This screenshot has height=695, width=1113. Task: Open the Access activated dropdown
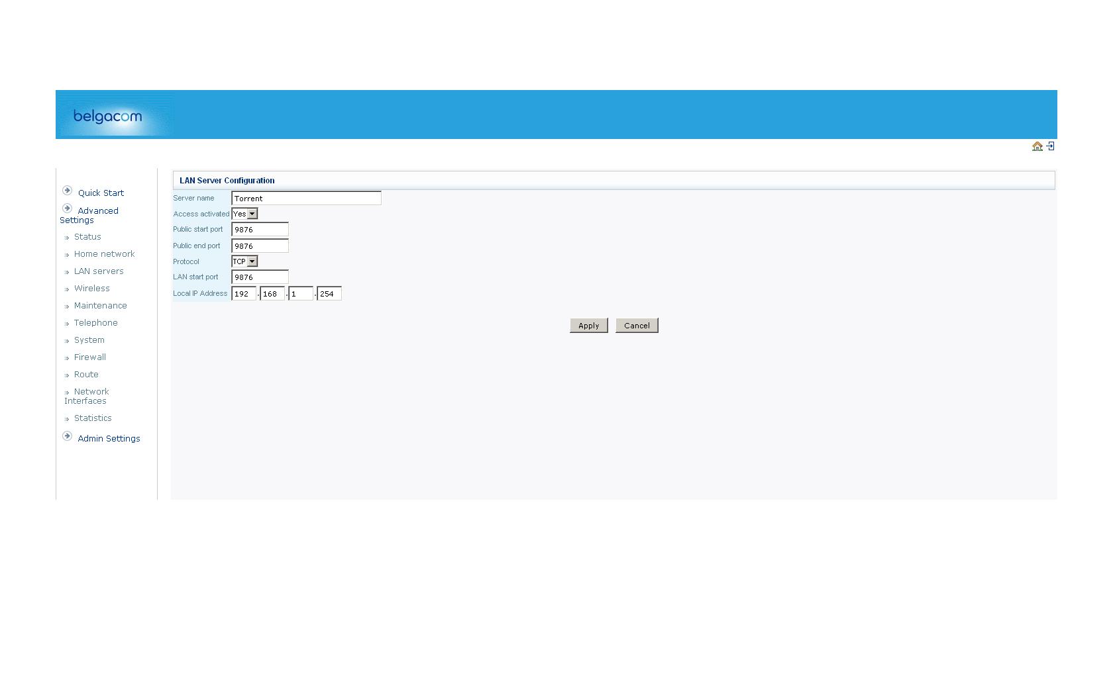click(x=244, y=214)
